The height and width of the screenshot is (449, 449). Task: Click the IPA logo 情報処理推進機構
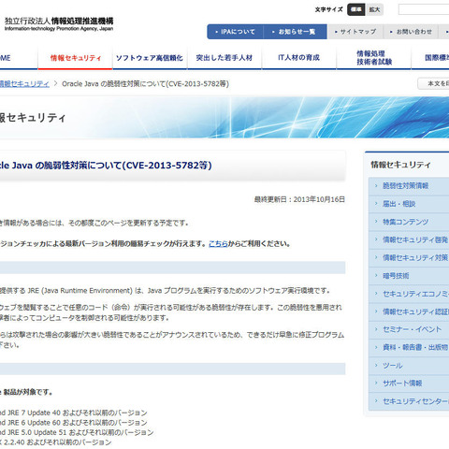click(x=59, y=24)
